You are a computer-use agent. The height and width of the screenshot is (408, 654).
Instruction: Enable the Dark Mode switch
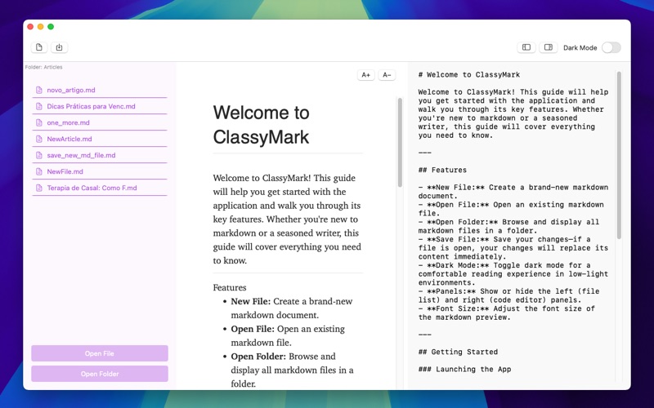pyautogui.click(x=611, y=47)
